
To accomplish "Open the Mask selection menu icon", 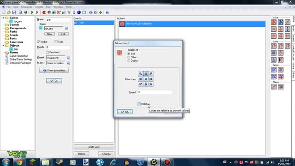I will click(68, 63).
